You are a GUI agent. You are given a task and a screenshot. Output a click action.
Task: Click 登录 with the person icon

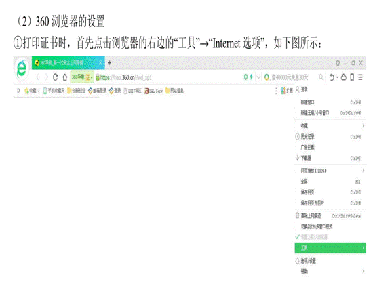pyautogui.click(x=302, y=89)
